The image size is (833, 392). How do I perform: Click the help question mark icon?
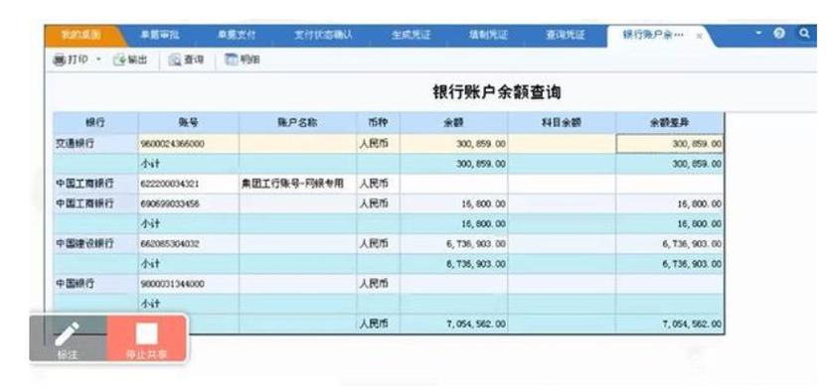778,34
